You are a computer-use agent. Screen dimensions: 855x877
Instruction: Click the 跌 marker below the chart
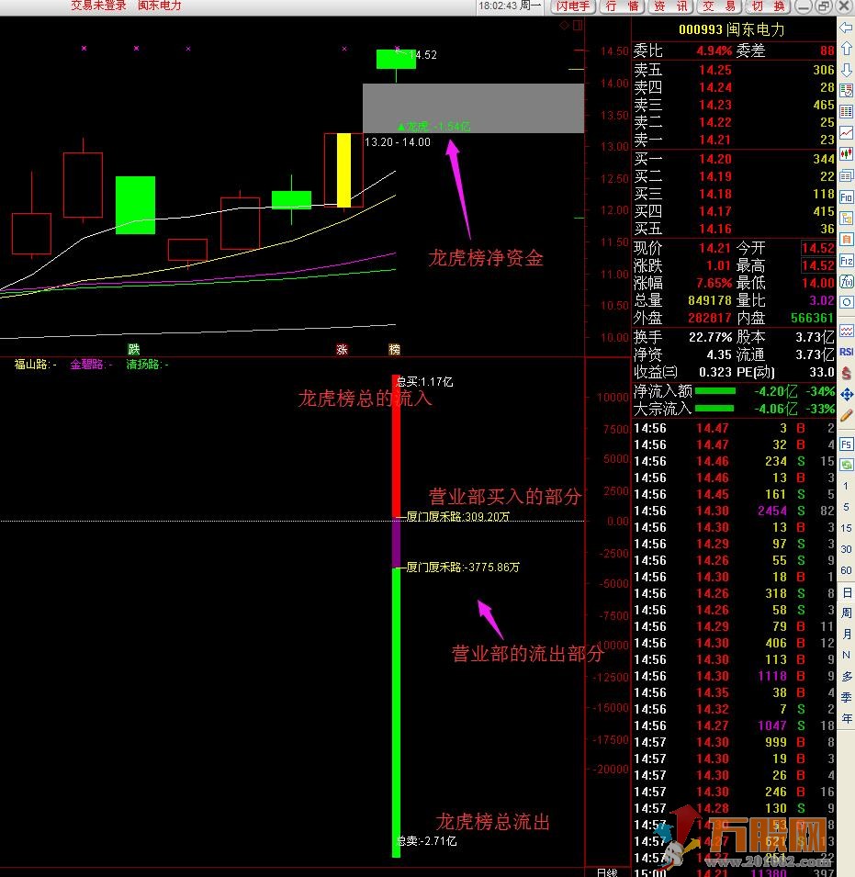click(134, 350)
